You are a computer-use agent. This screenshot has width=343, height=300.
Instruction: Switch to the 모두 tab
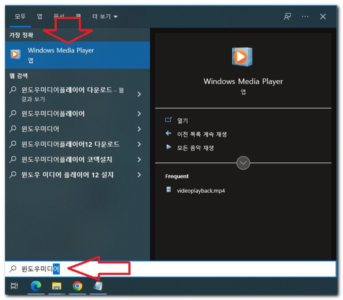point(20,16)
